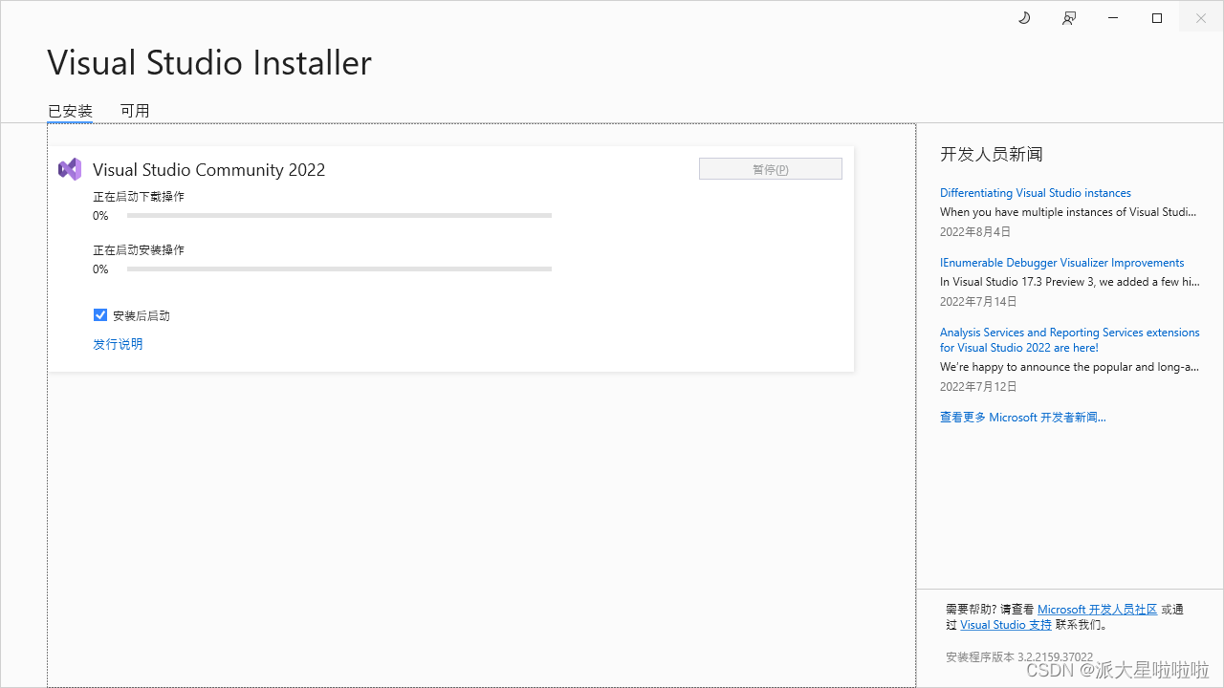Viewport: 1224px width, 688px height.
Task: Open the 发行说明 release notes link
Action: coord(118,344)
